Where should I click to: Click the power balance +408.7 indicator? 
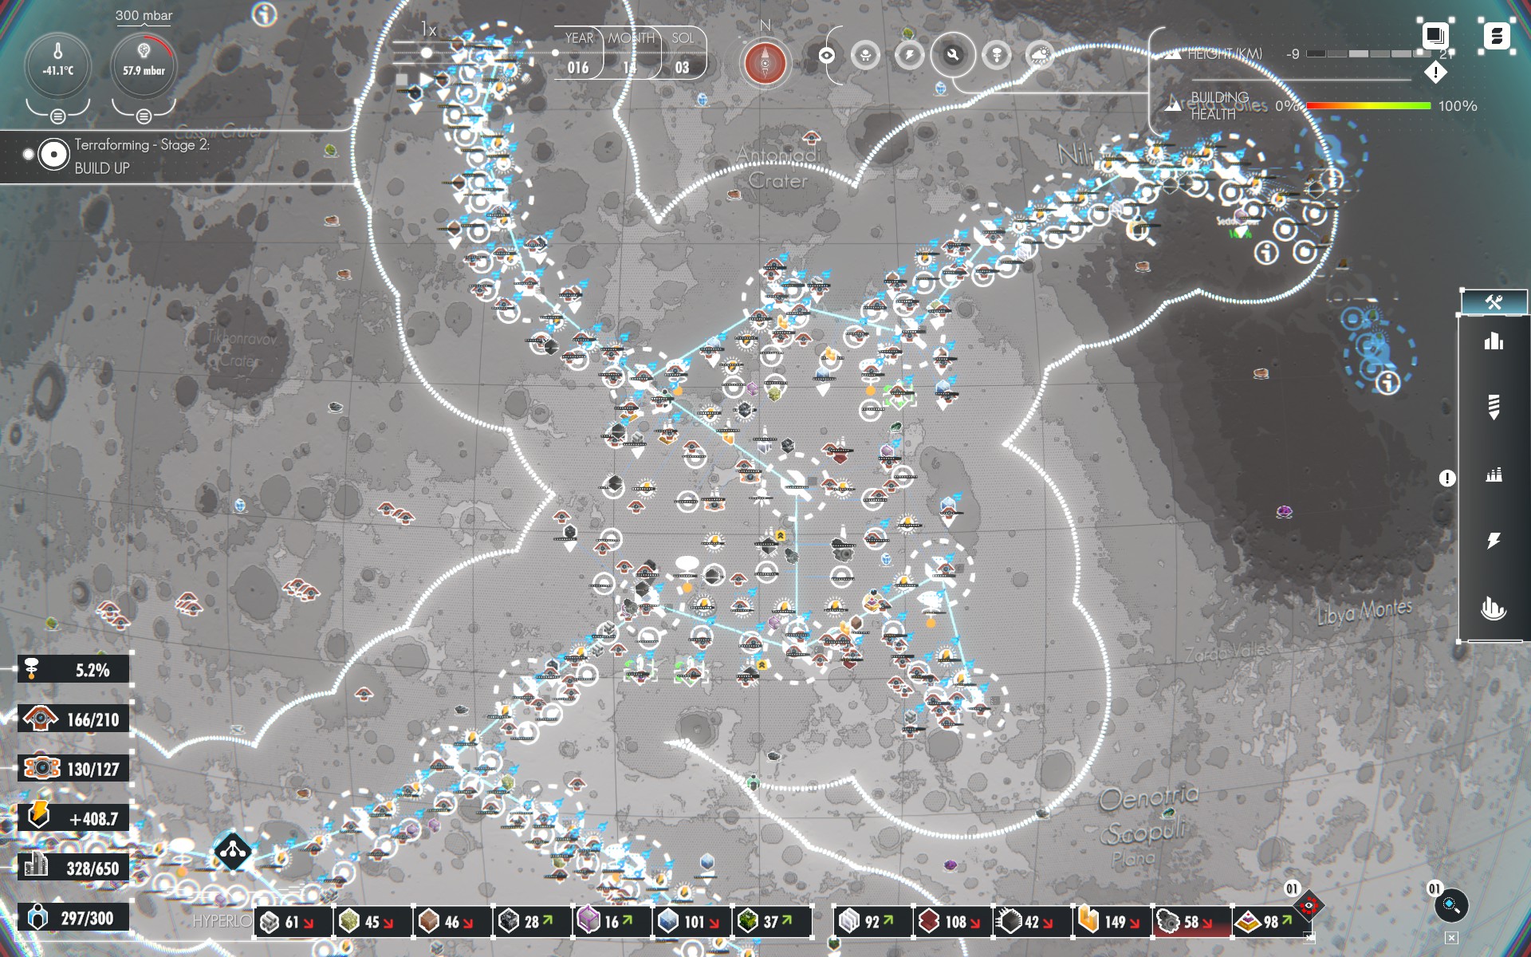(73, 818)
